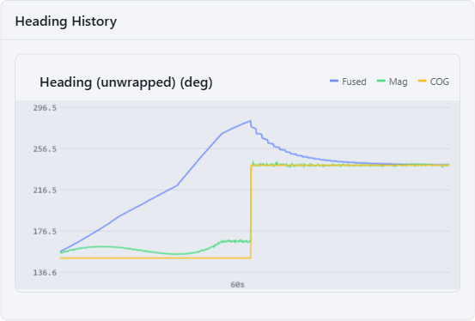Click the orange COG legend swatch

(x=422, y=81)
